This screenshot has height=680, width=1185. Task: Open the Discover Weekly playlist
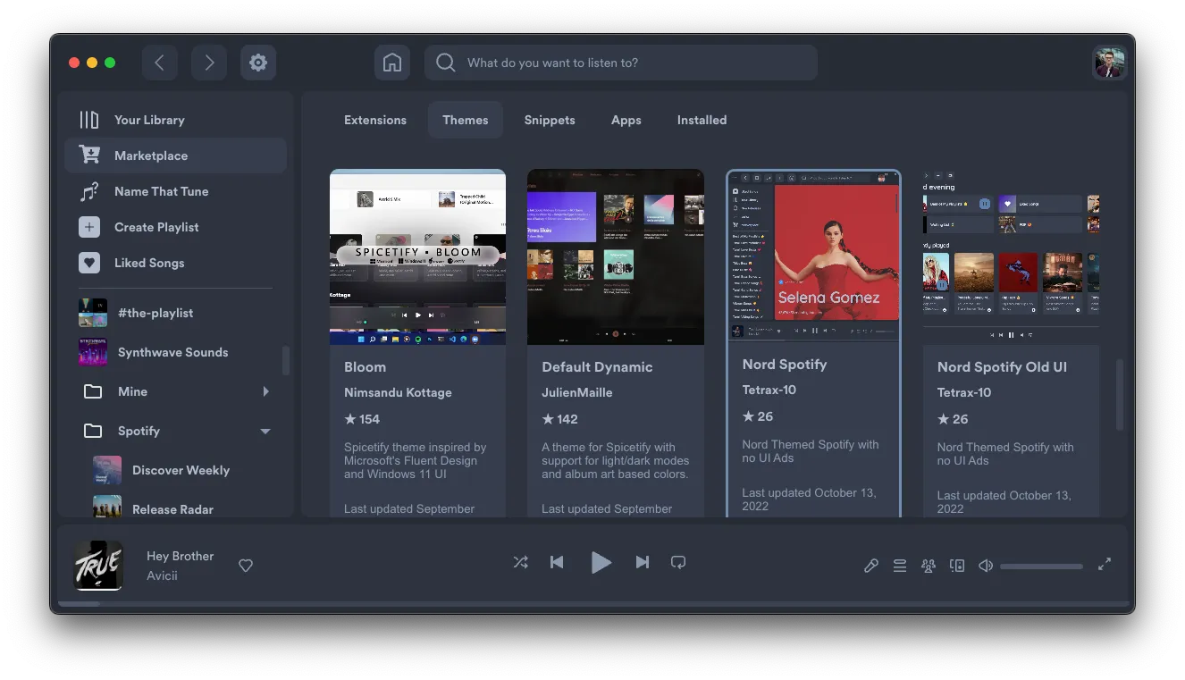181,470
